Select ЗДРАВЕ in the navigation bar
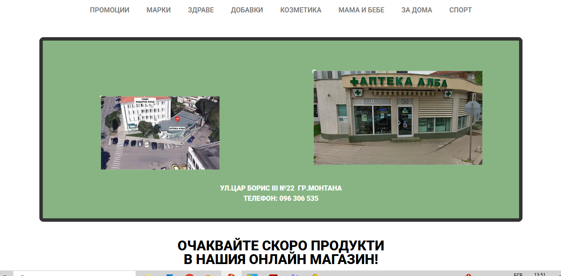The height and width of the screenshot is (276, 561). [201, 10]
